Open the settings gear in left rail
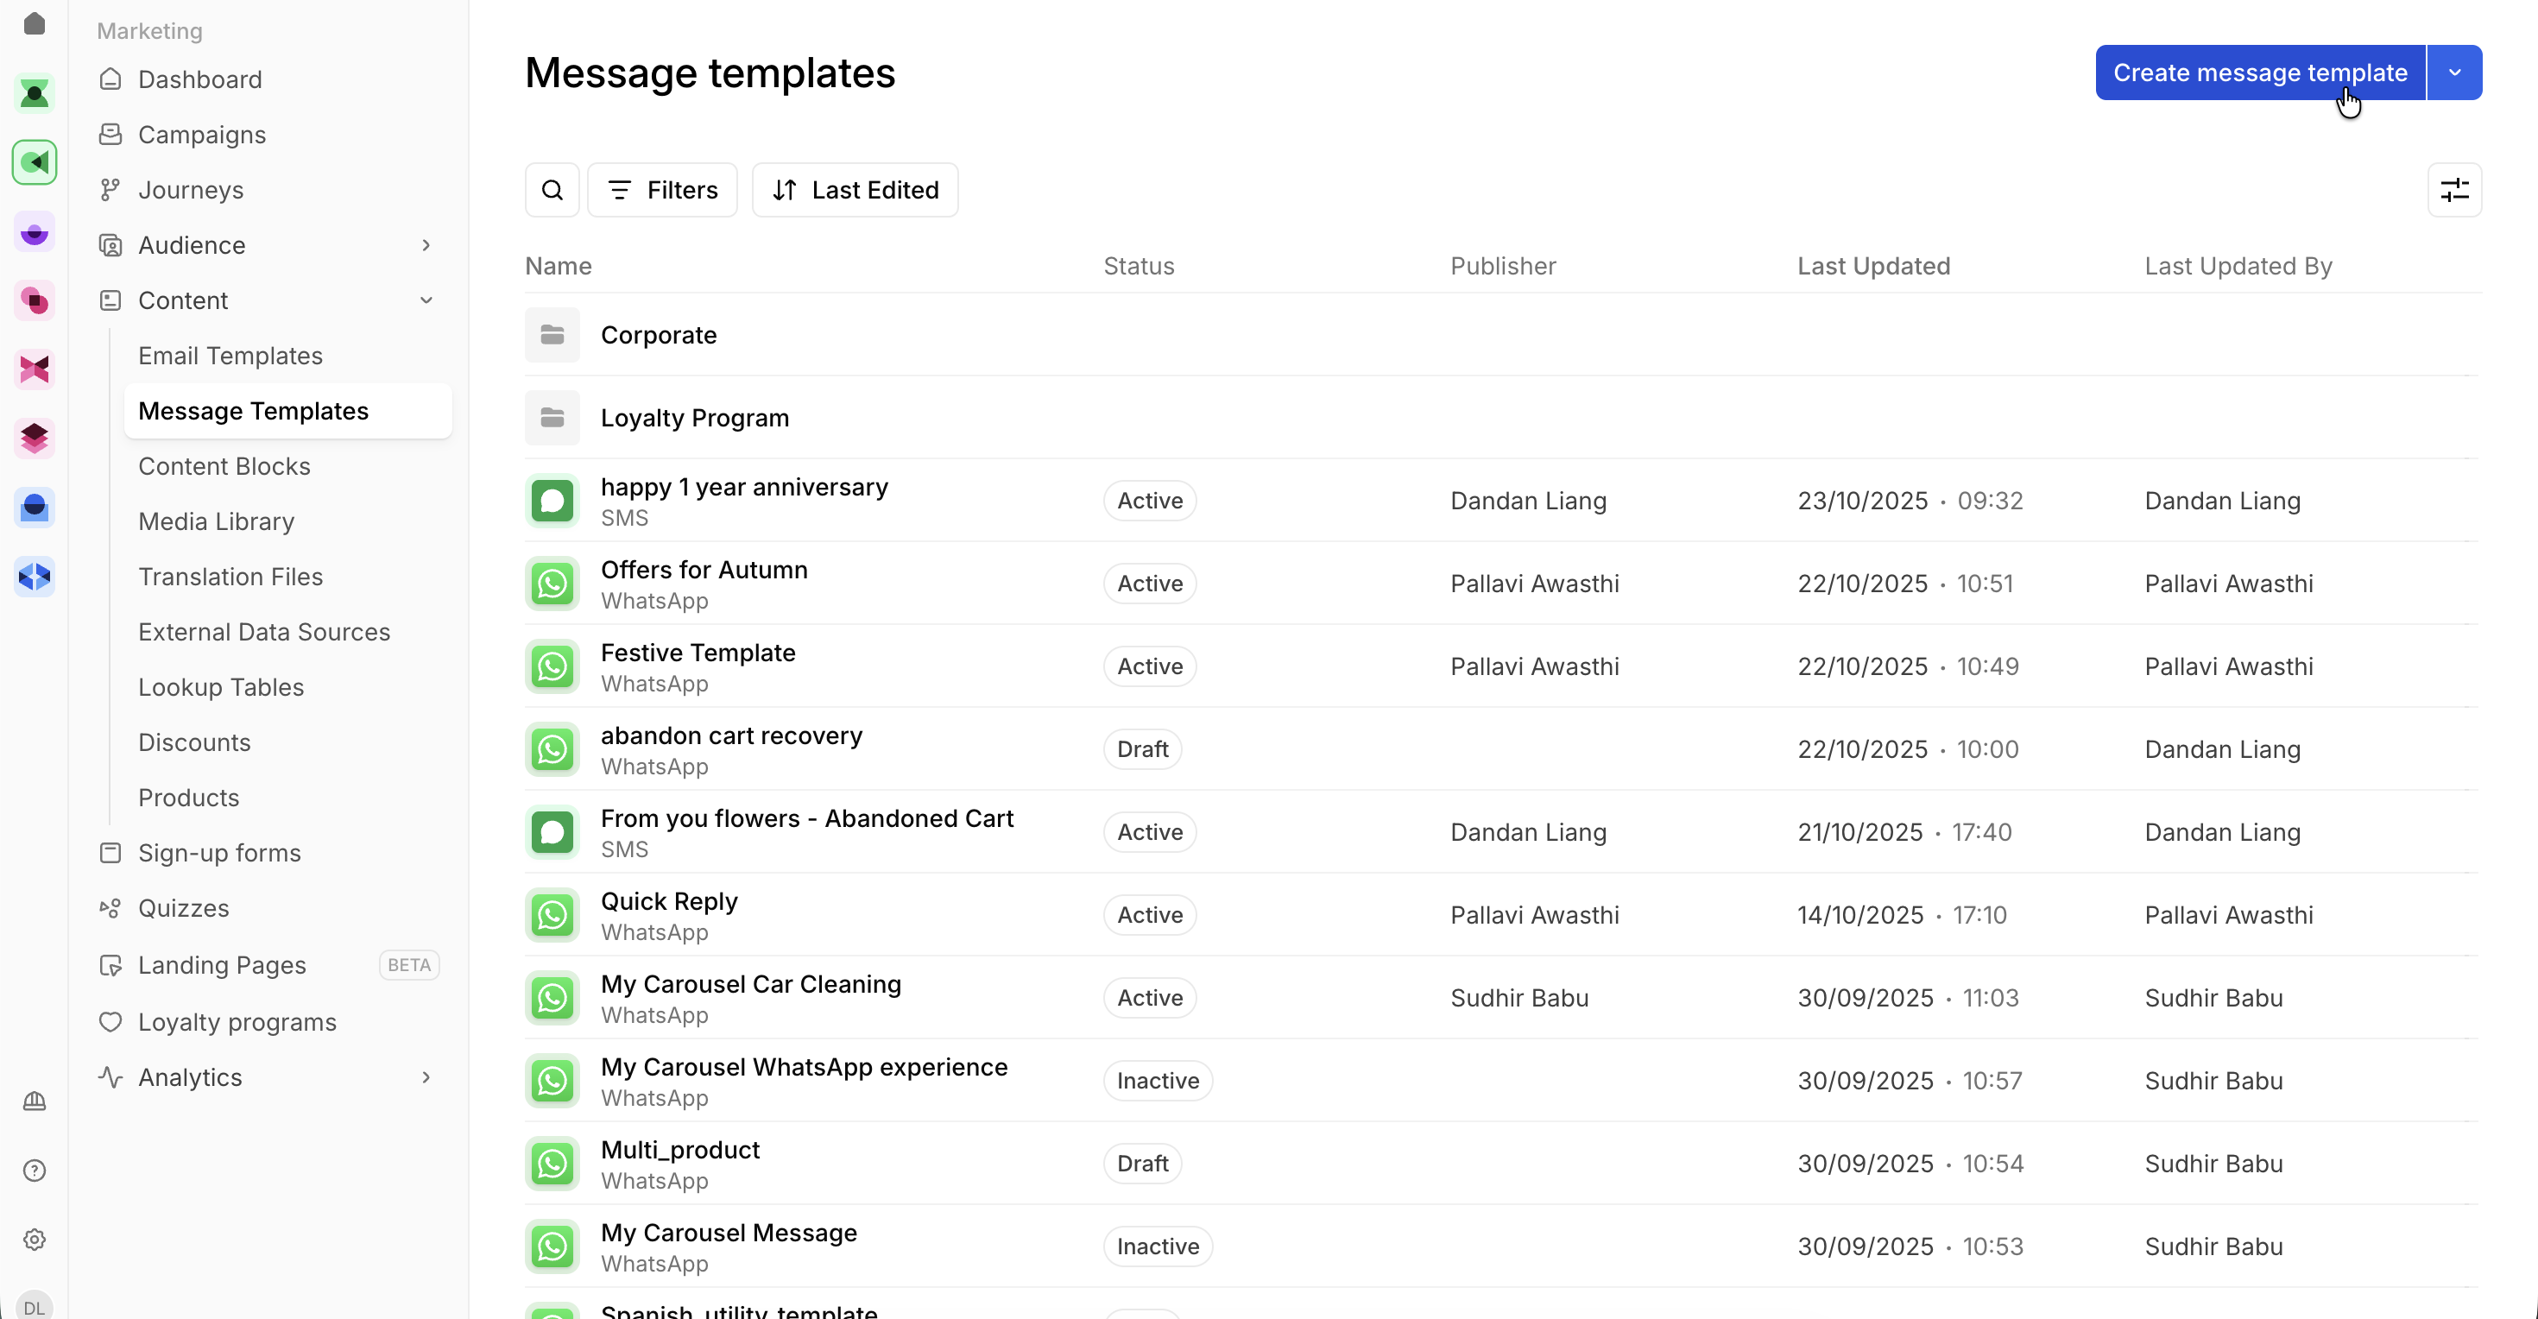Screen dimensions: 2538x1319 click(35, 1240)
